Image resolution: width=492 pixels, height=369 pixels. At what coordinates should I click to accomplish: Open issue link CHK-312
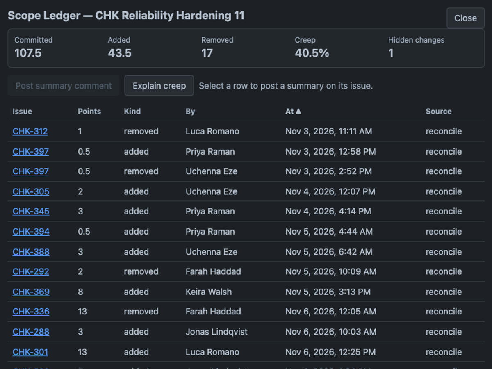click(x=30, y=132)
